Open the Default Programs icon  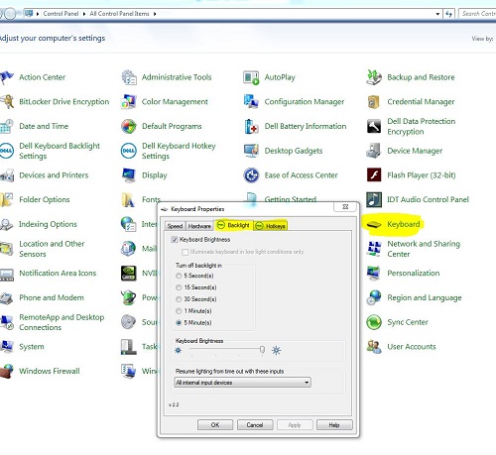[129, 126]
